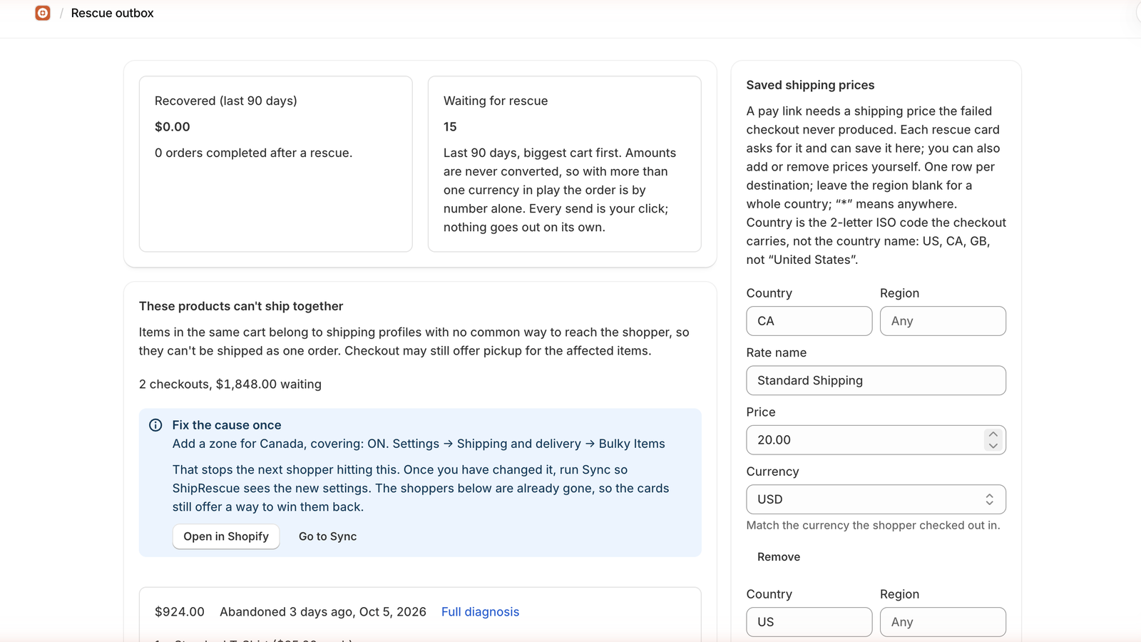Select the Waiting for rescue count 15
1141x642 pixels.
click(450, 127)
